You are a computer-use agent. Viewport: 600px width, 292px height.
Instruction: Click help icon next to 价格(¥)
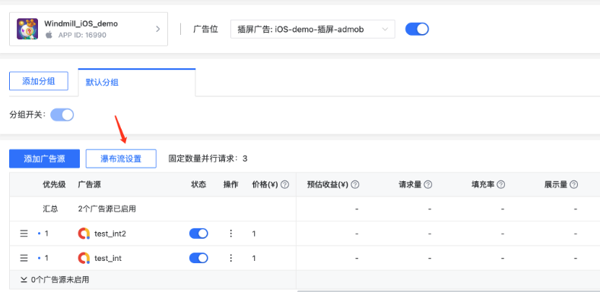point(284,185)
